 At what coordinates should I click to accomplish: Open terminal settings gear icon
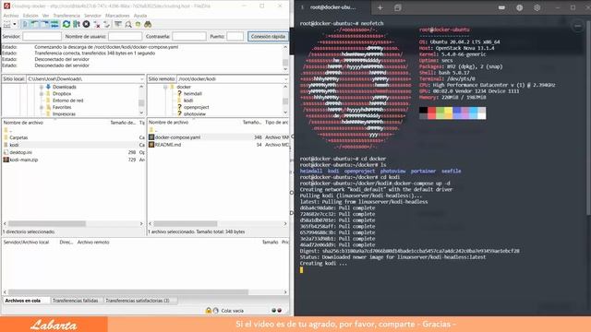click(537, 7)
